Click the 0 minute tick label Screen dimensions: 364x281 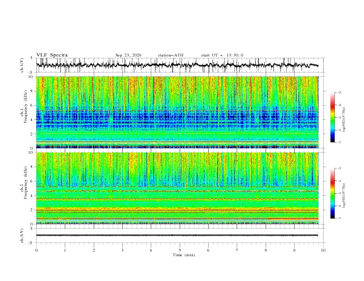[36, 250]
